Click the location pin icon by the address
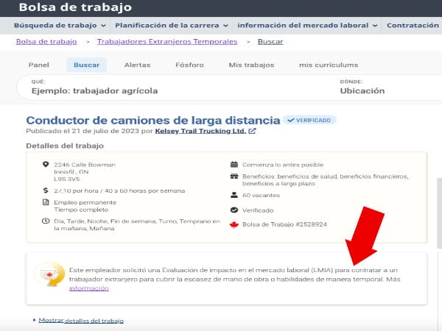Viewport: 442px width, 331px height. coord(46,164)
